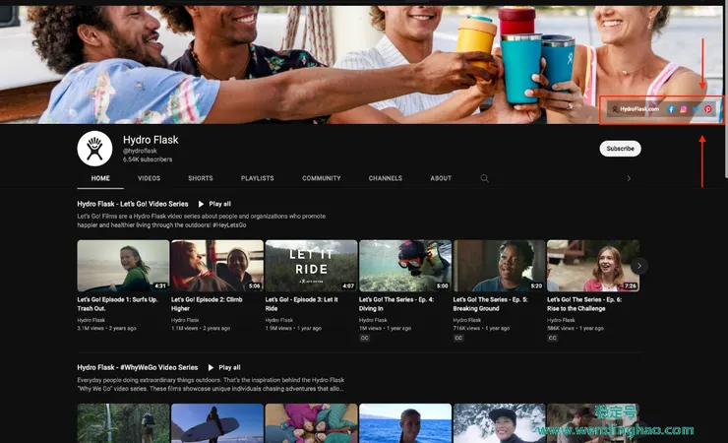The height and width of the screenshot is (443, 728).
Task: Click the "6.54K subscribers" text
Action: (x=148, y=159)
